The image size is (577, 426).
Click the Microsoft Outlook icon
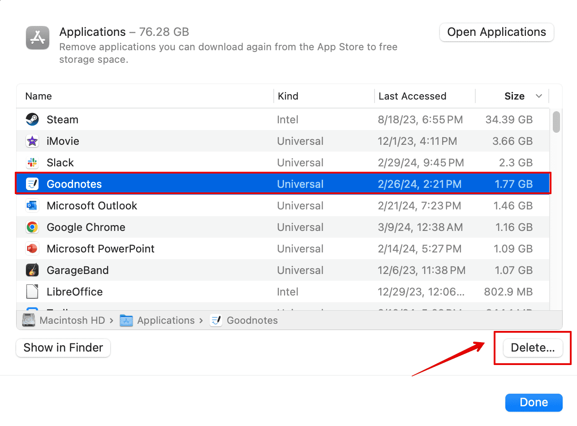(32, 206)
